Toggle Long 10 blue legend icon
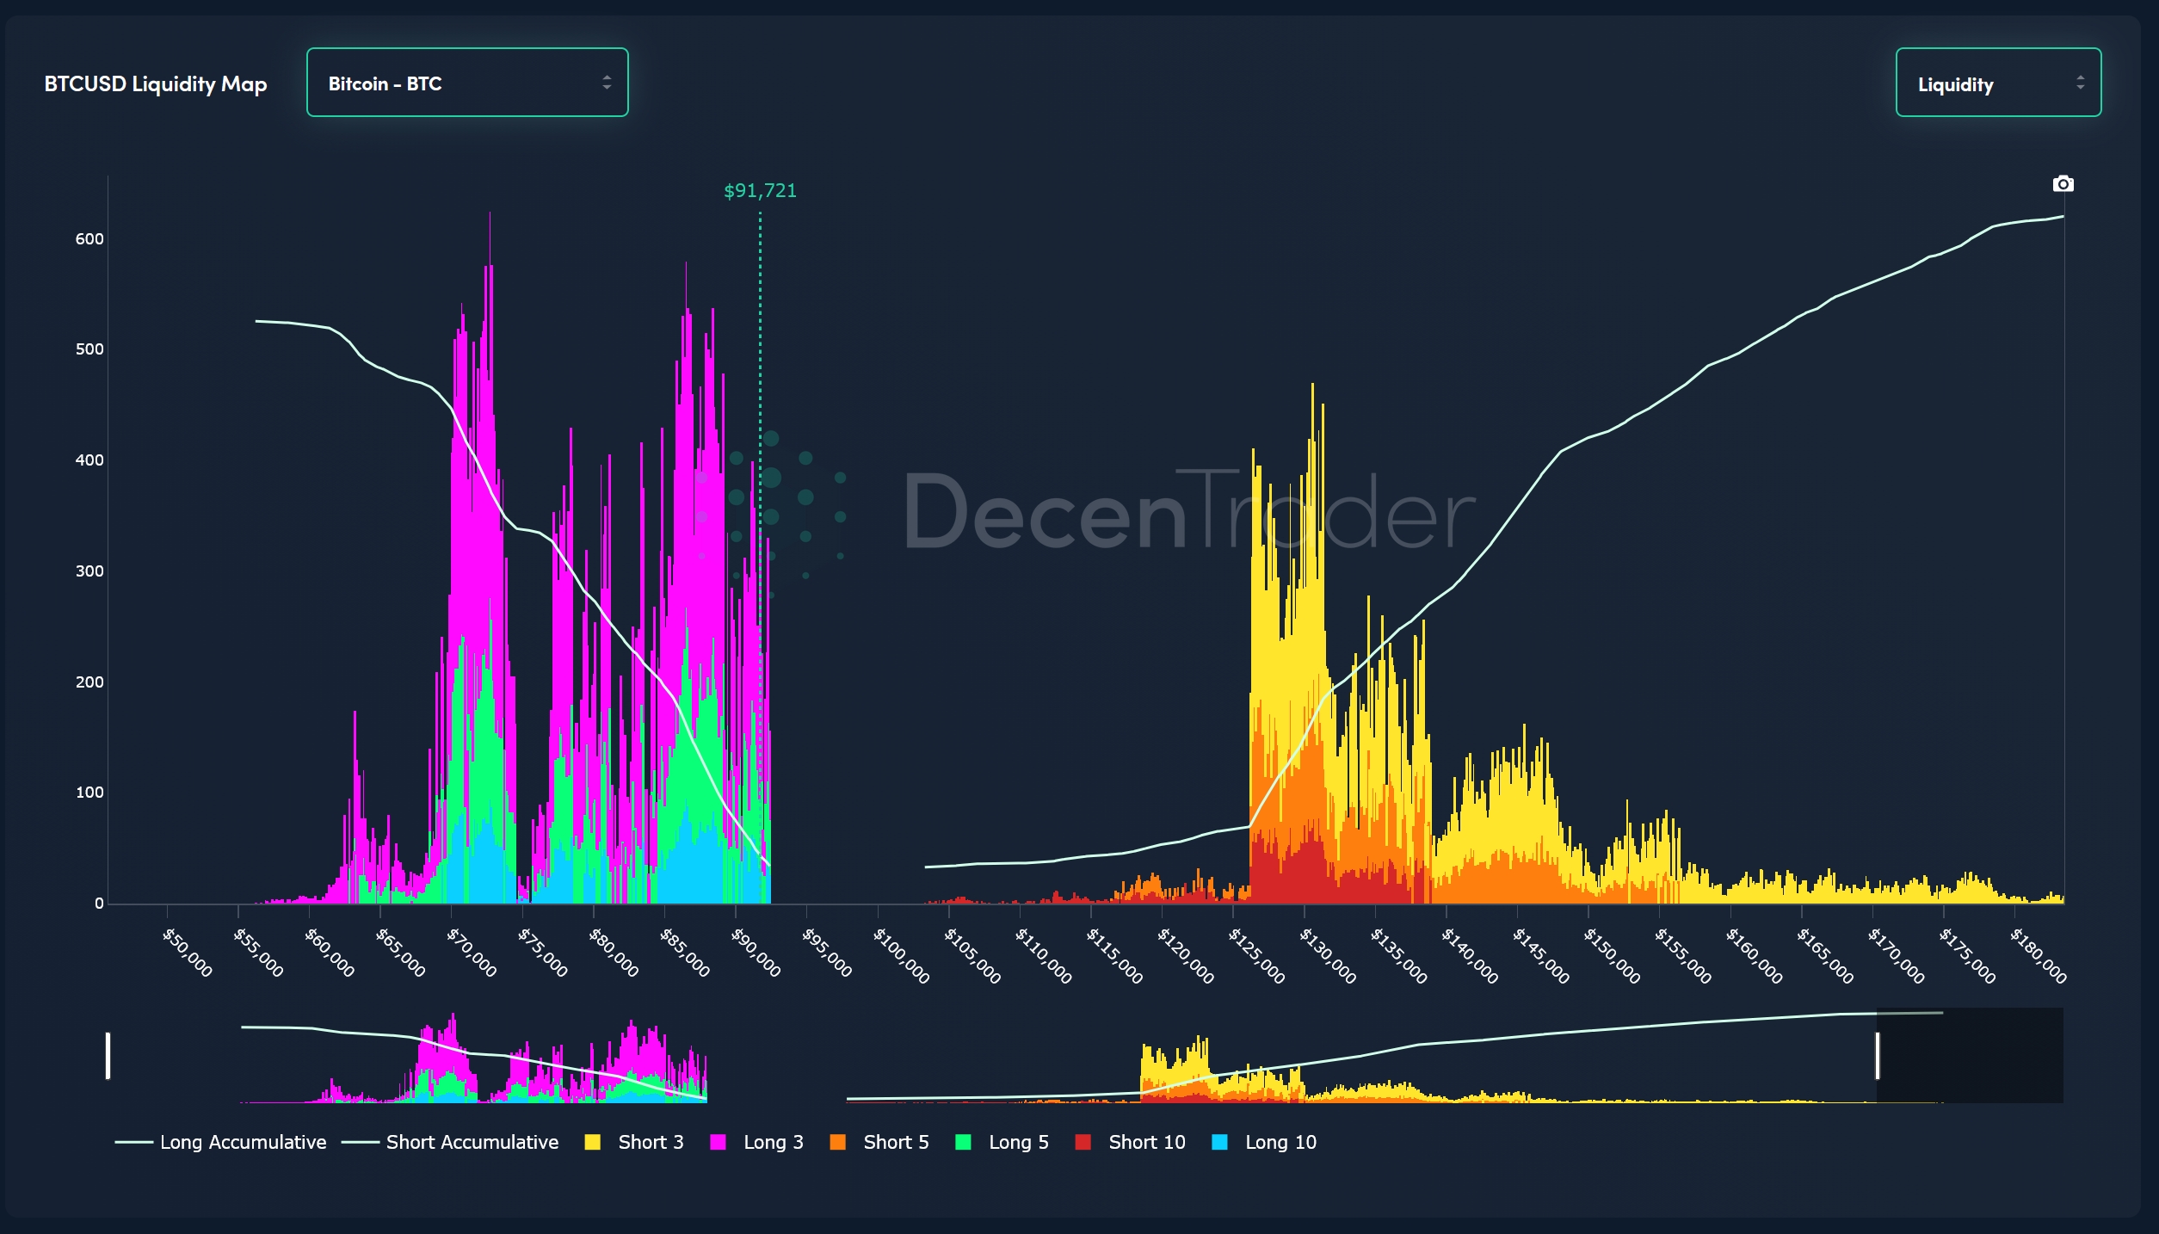 coord(1219,1142)
